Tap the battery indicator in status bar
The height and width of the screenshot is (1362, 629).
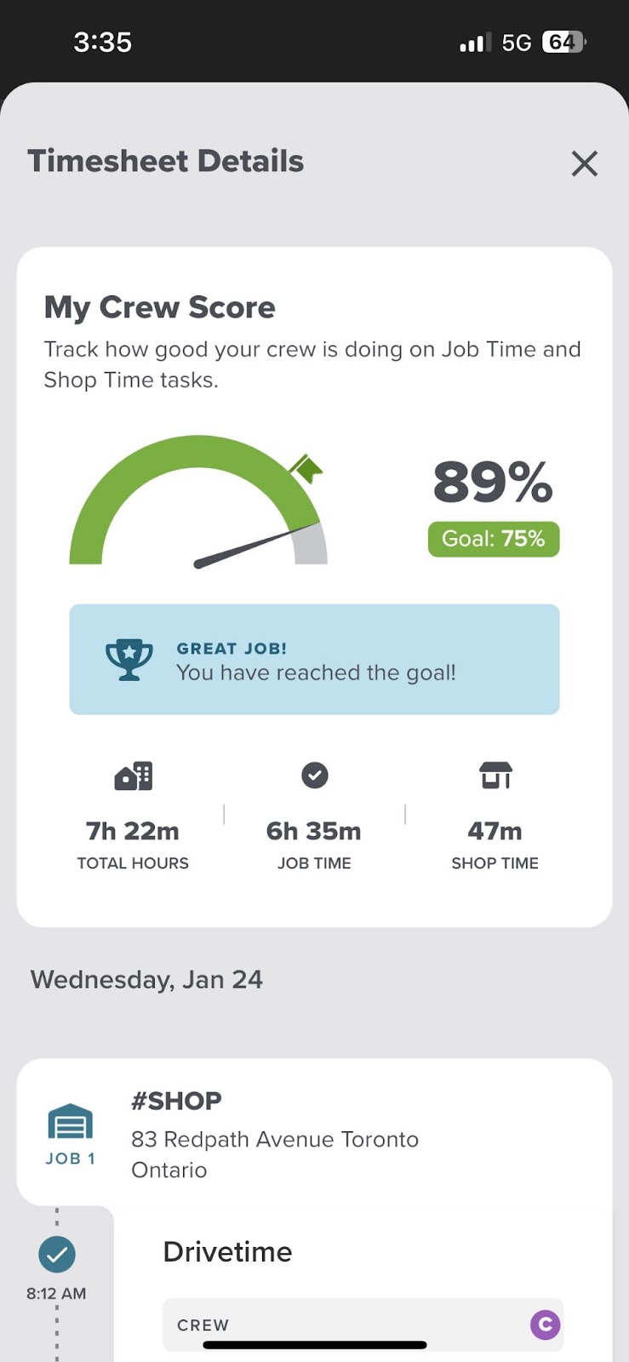click(x=563, y=42)
